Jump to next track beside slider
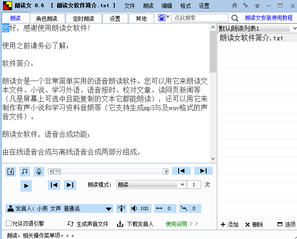The height and width of the screenshot is (239, 297). click(203, 171)
